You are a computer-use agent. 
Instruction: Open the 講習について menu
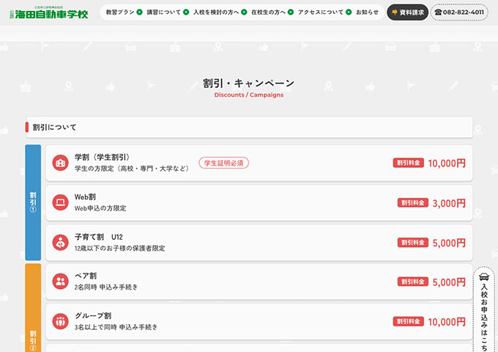coord(163,12)
